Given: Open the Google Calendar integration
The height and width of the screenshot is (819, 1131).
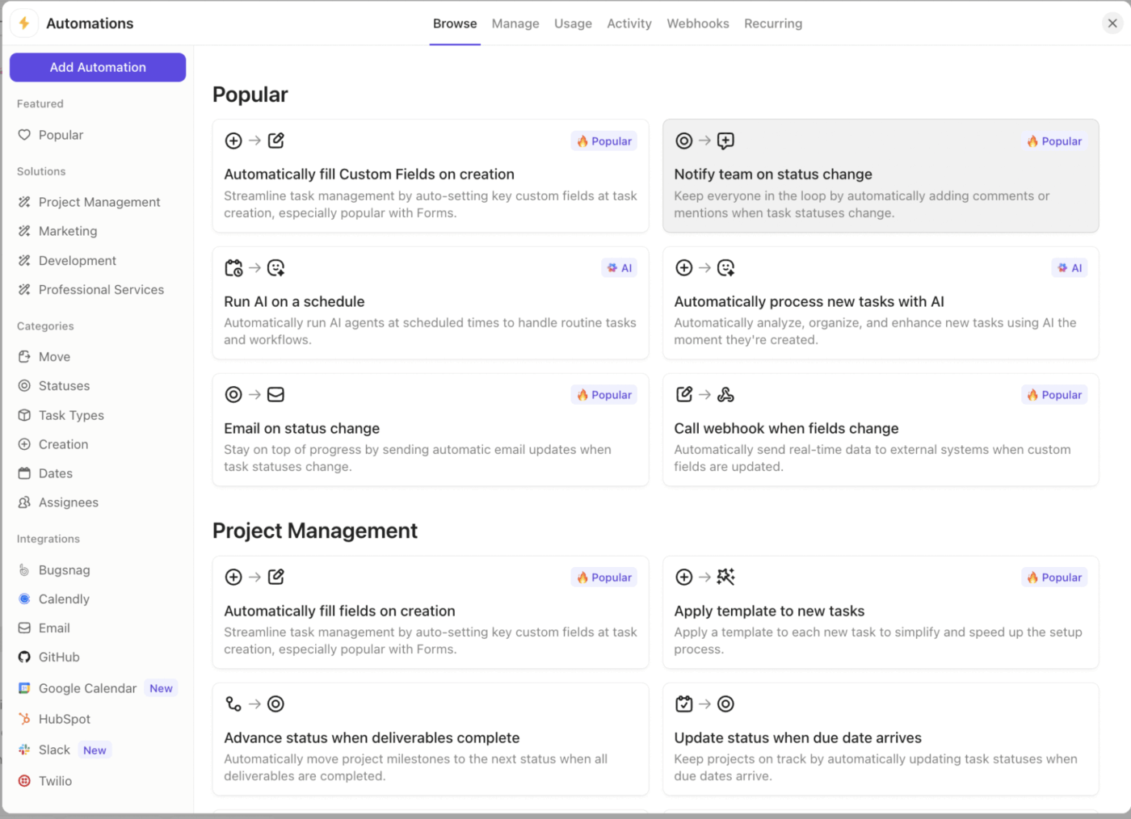Looking at the screenshot, I should pyautogui.click(x=86, y=688).
